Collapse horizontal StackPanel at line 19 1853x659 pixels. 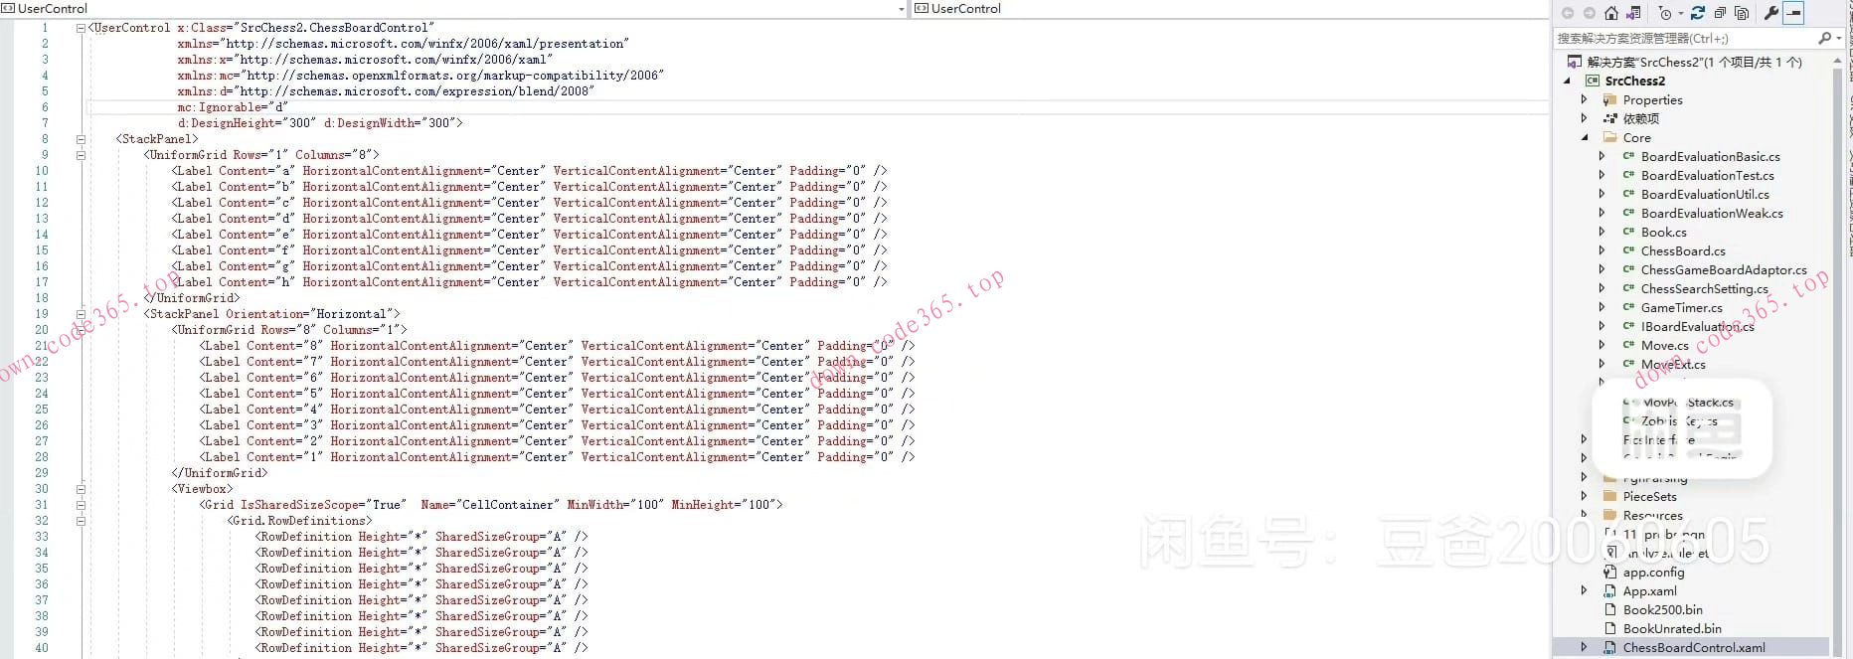click(81, 314)
